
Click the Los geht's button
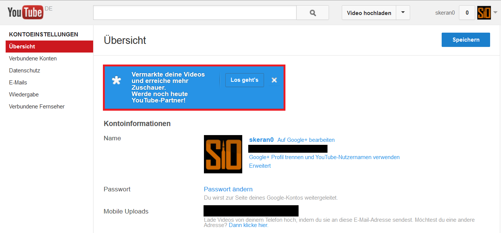click(244, 80)
